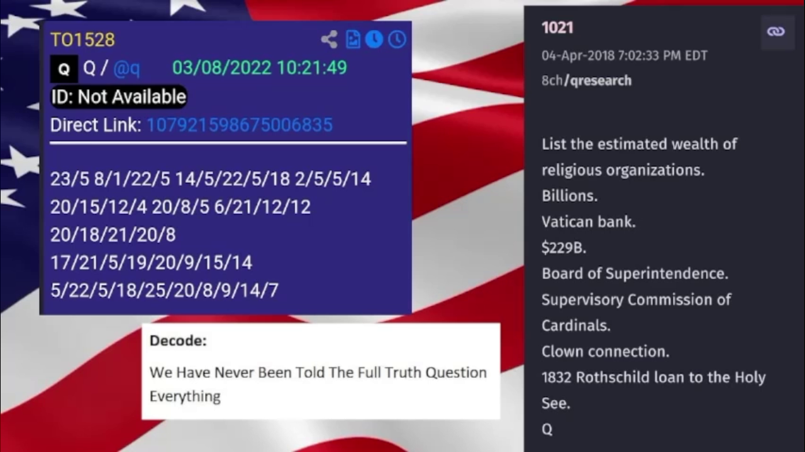The width and height of the screenshot is (805, 452).
Task: Click post number 1021 heading
Action: pyautogui.click(x=557, y=28)
